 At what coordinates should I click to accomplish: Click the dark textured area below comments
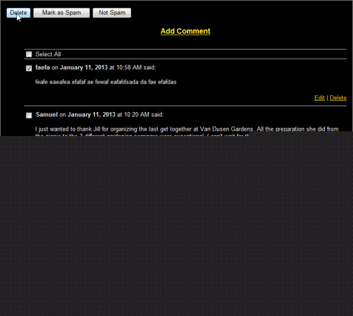(x=176, y=229)
